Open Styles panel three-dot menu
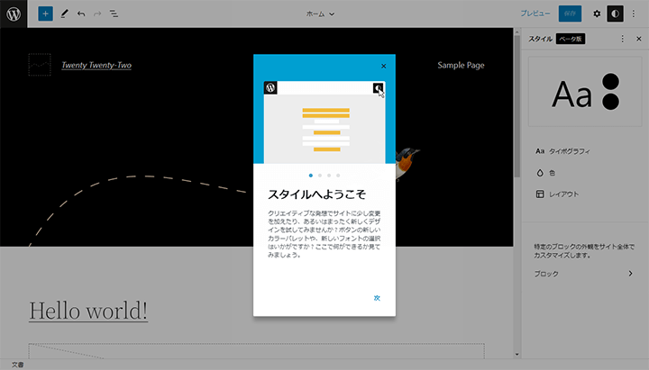 [622, 39]
